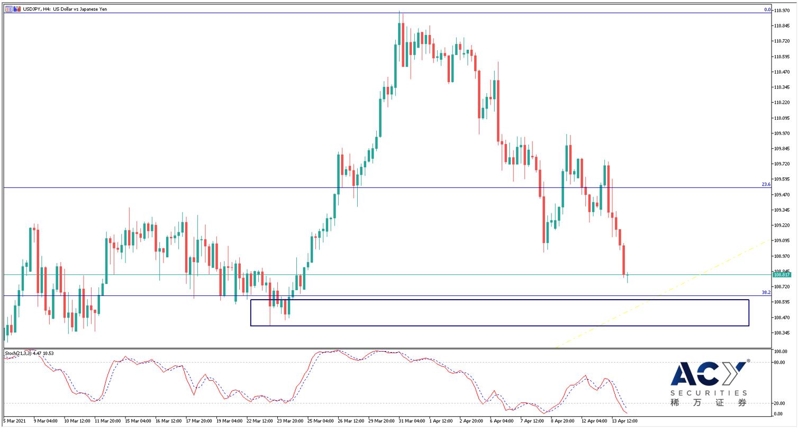Select the Fibonacci 38.2 level label
The image size is (798, 431).
click(x=766, y=292)
